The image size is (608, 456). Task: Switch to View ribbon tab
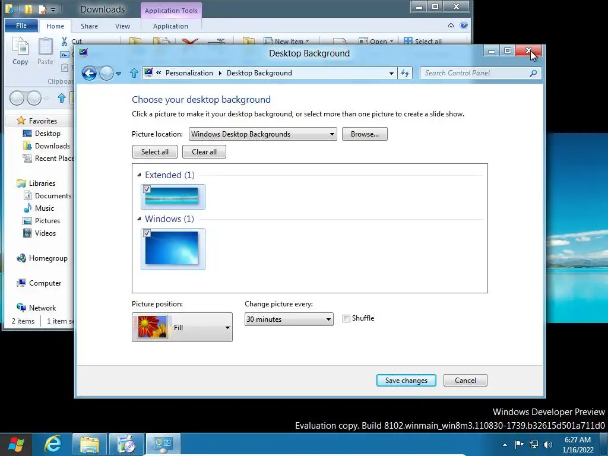coord(122,26)
